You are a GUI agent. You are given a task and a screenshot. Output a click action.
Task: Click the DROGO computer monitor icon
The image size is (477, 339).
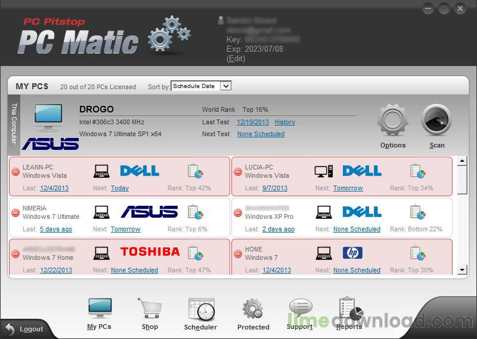(48, 117)
